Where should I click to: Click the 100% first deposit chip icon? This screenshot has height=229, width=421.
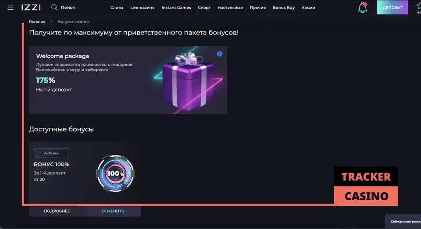[x=115, y=173]
